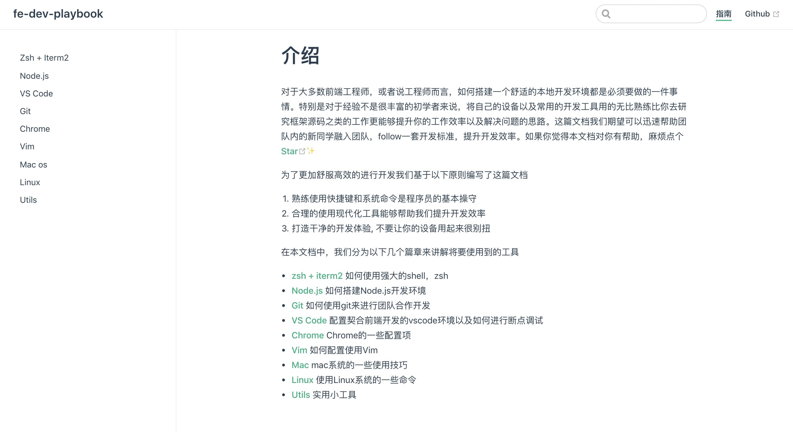The image size is (793, 432).
Task: Follow the Mac link in chapter list
Action: (x=300, y=365)
